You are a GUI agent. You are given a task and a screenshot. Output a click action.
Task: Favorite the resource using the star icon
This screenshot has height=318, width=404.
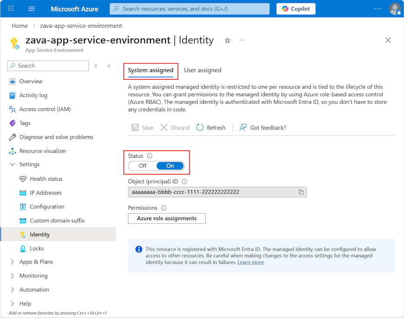pos(227,40)
